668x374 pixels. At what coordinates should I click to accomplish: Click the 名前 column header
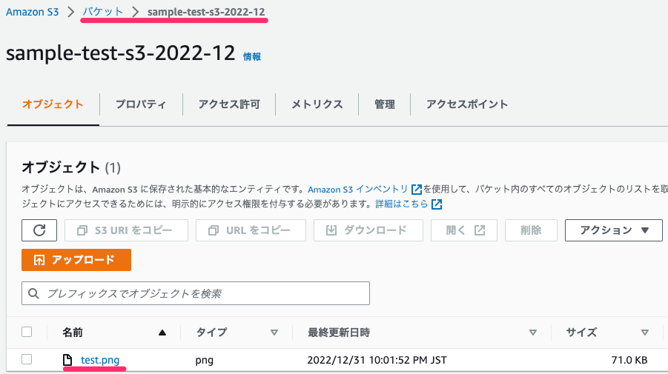point(73,333)
